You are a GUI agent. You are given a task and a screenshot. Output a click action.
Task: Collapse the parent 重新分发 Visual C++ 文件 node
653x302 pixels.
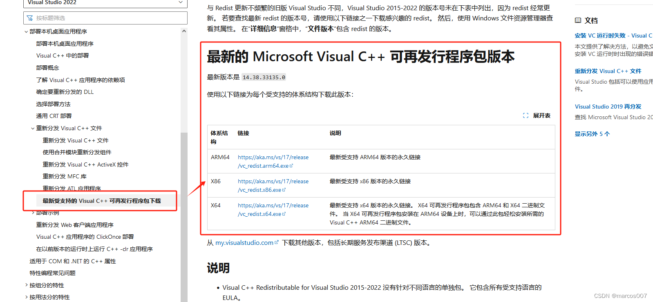33,128
